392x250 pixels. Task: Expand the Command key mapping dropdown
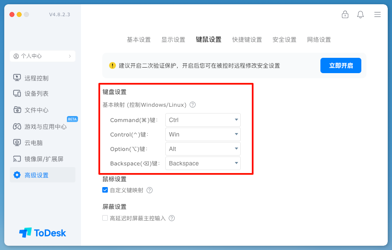(203, 120)
